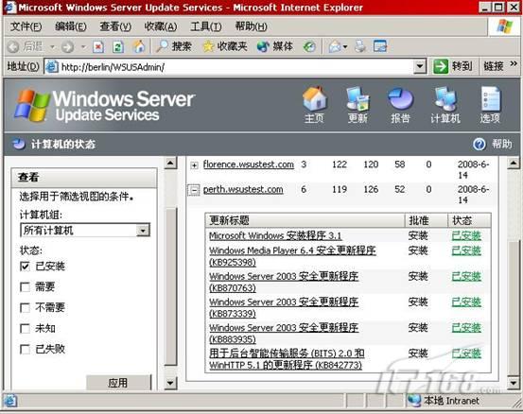The width and height of the screenshot is (523, 414).
Task: Click the Print icon in toolbar
Action: 360,46
